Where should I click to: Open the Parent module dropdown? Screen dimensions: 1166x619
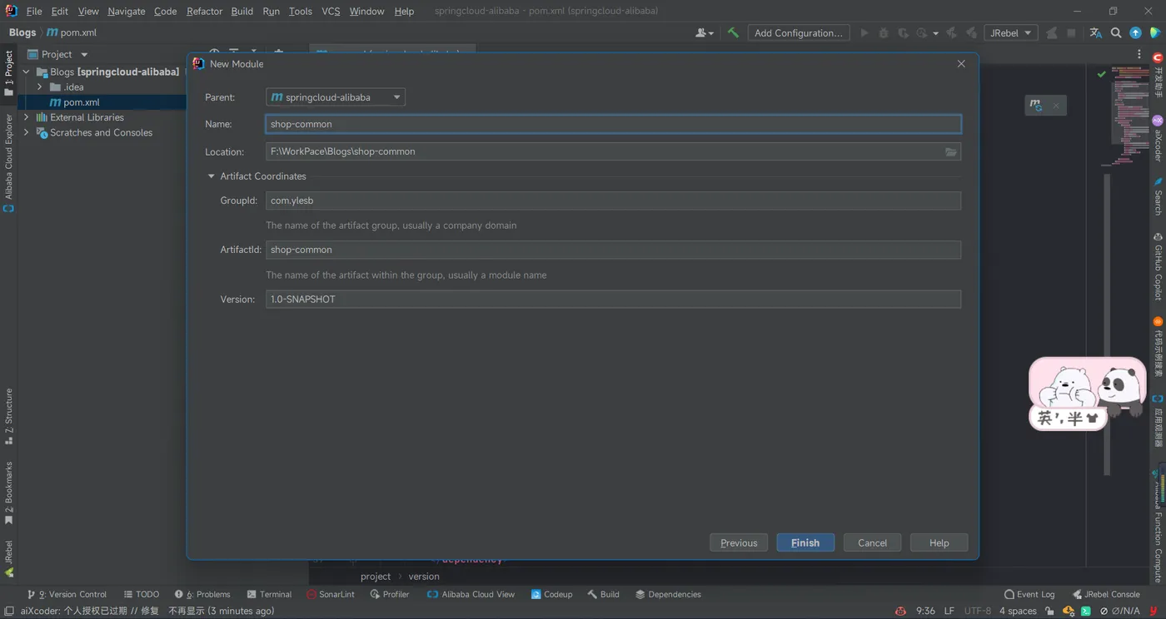tap(336, 97)
